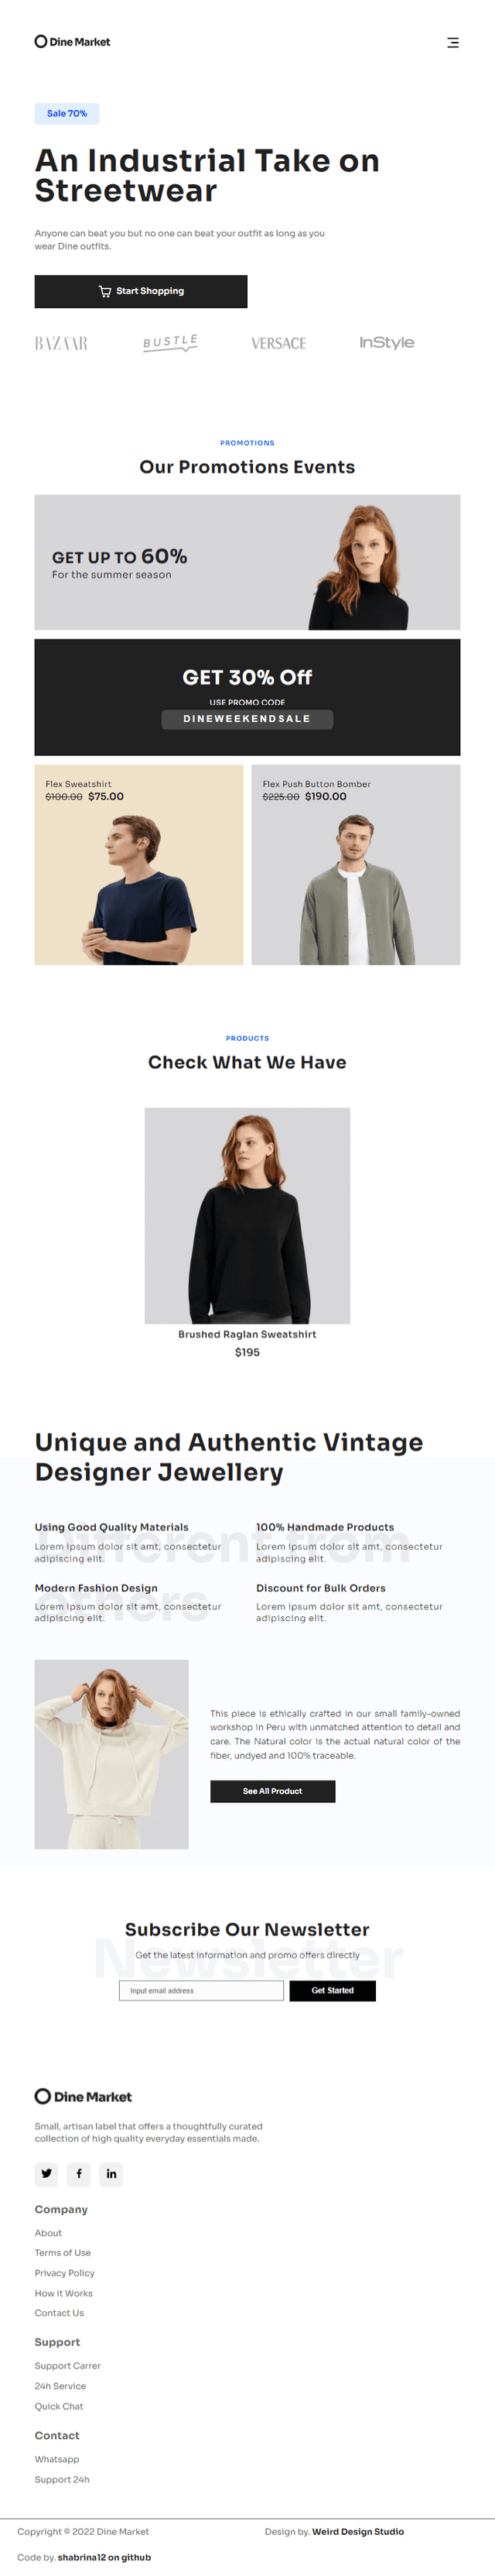Open the Twitter social icon
Image resolution: width=495 pixels, height=2576 pixels.
pyautogui.click(x=47, y=2173)
